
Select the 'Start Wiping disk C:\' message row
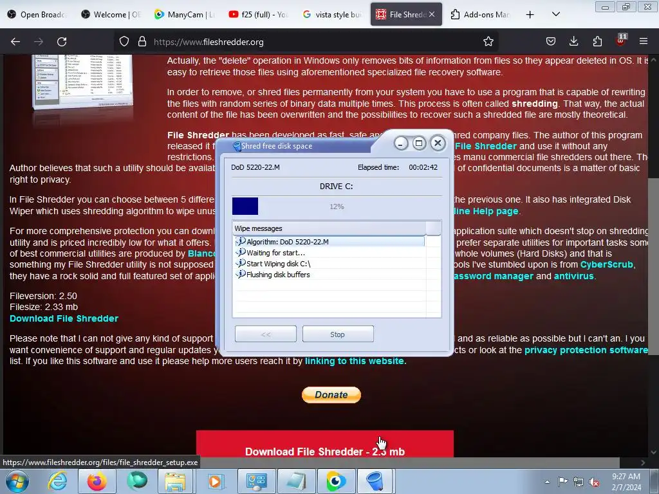coord(329,263)
